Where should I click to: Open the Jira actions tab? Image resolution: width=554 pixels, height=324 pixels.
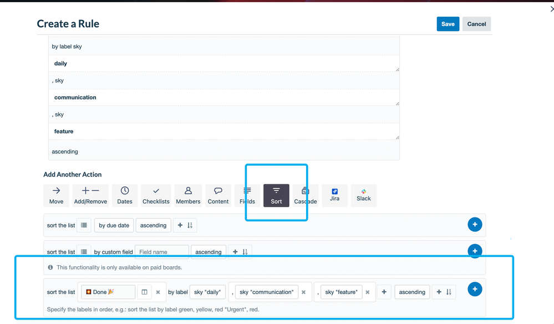point(334,195)
